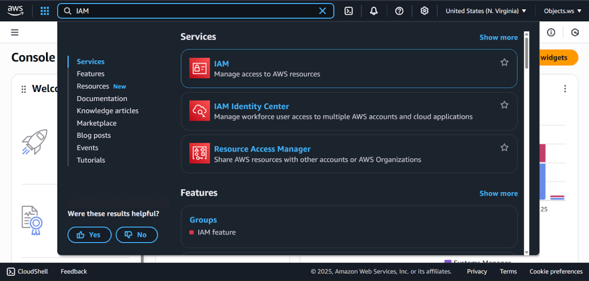Star the IAM Identity Center service

click(504, 105)
